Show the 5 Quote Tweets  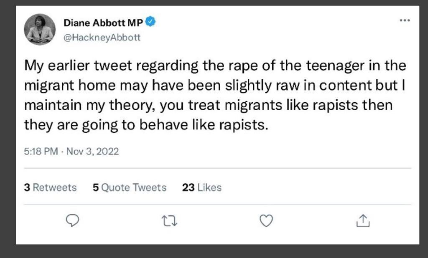point(130,188)
